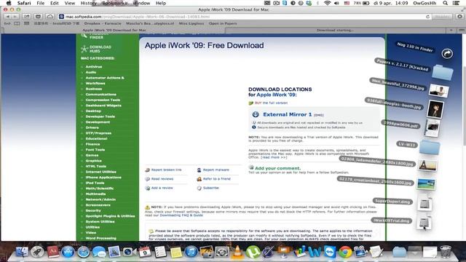Open Messages chat bubble in Dock

tap(99, 252)
